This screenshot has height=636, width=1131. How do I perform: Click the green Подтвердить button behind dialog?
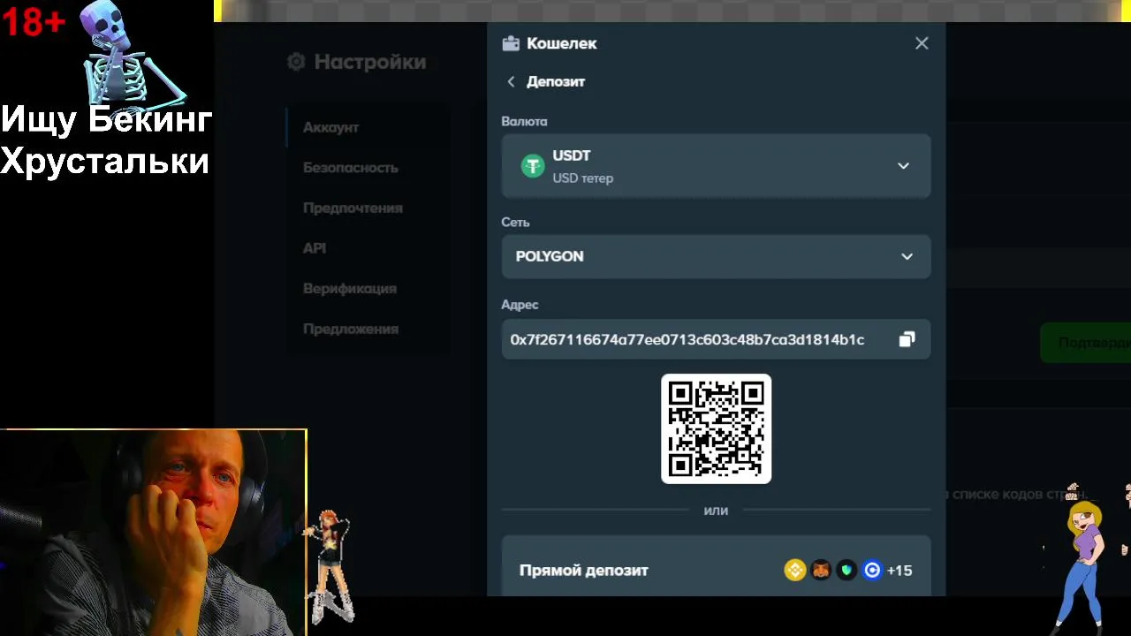[x=1086, y=343]
